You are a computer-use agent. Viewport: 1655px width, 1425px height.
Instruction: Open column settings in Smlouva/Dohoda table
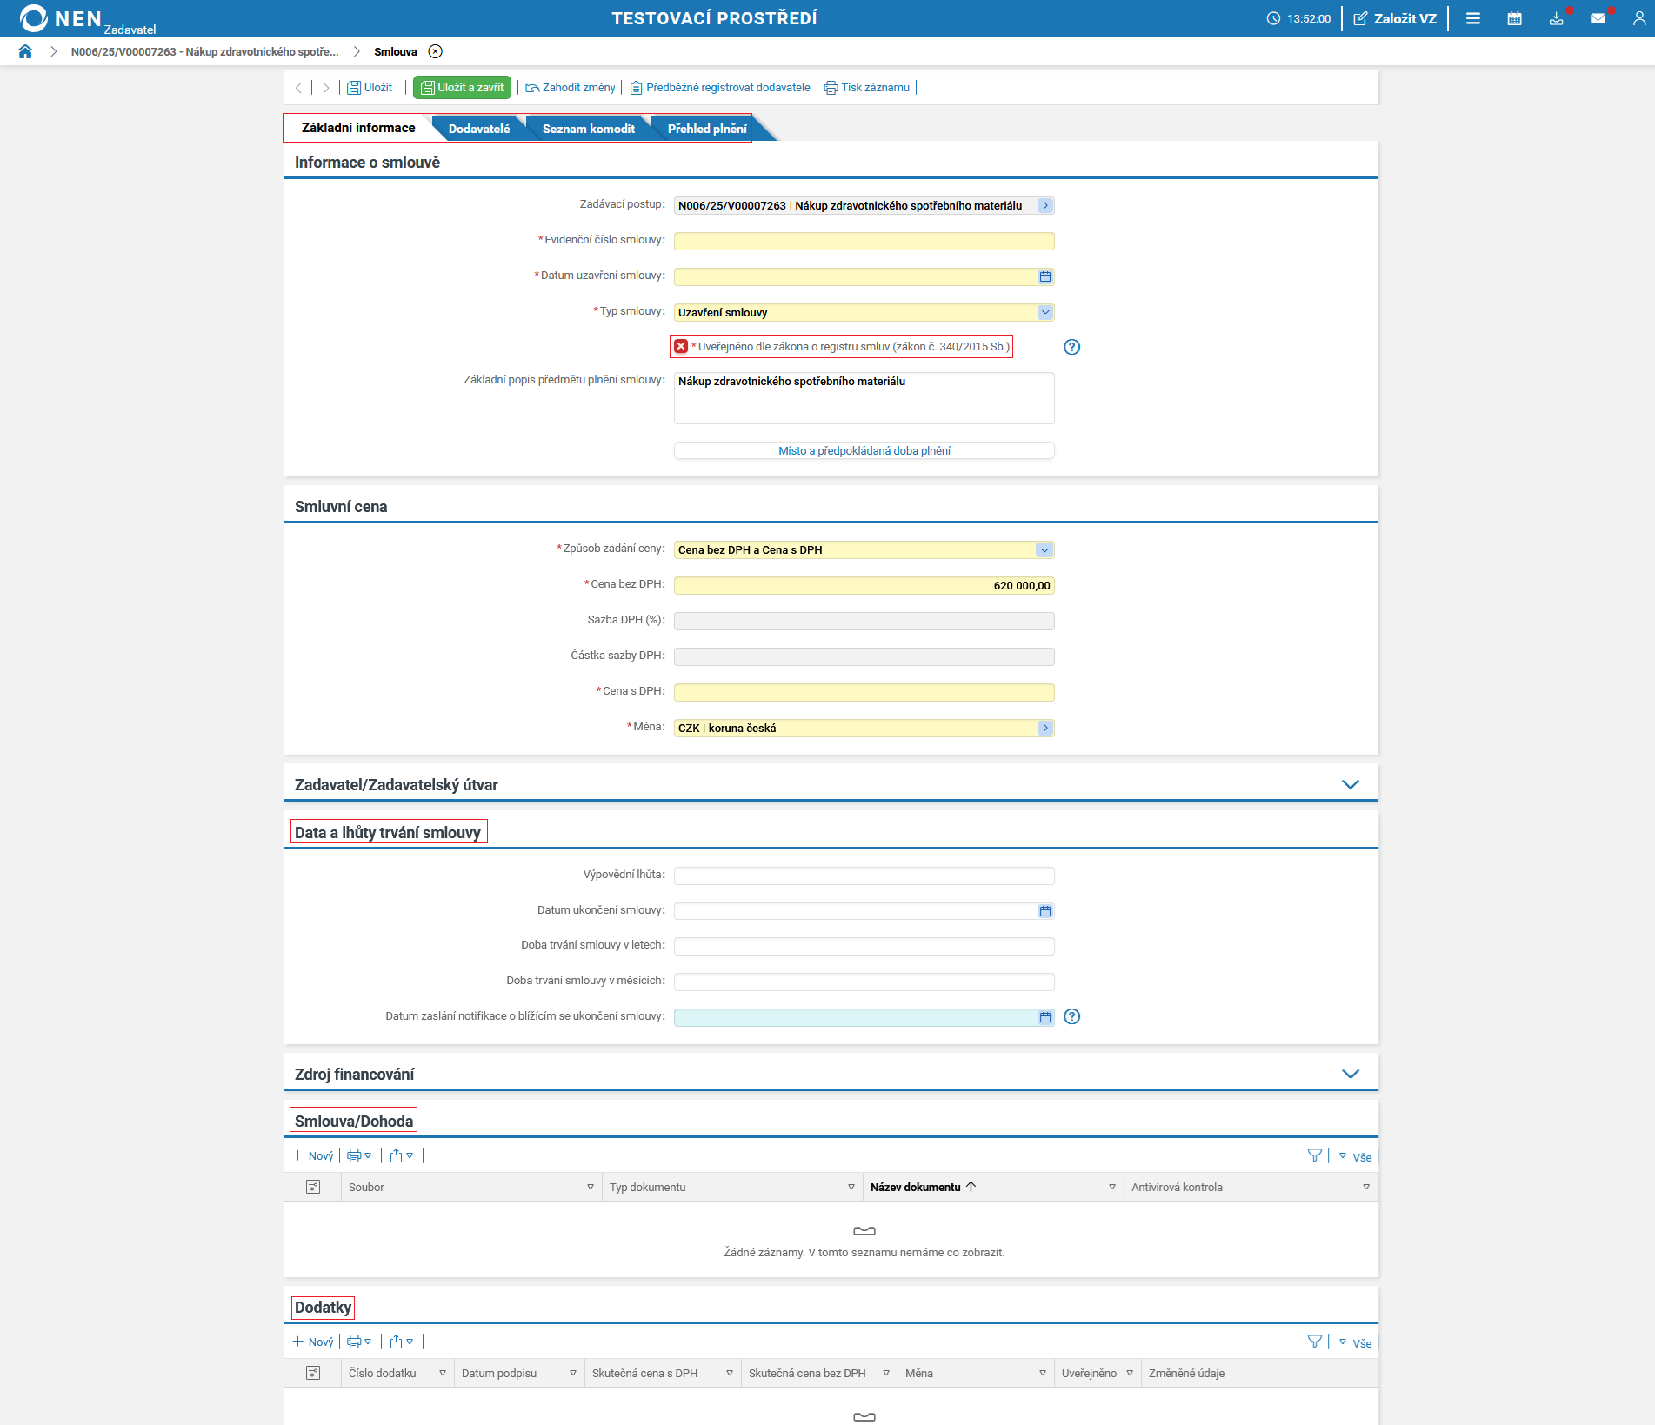tap(313, 1187)
